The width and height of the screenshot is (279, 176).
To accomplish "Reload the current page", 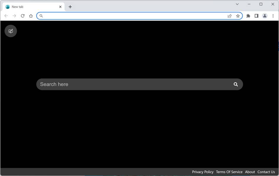I will pos(22,16).
